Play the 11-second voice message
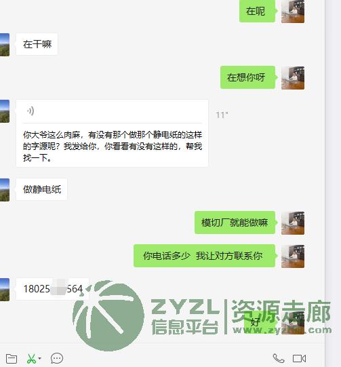Screen dimensions: 341x367 112,111
